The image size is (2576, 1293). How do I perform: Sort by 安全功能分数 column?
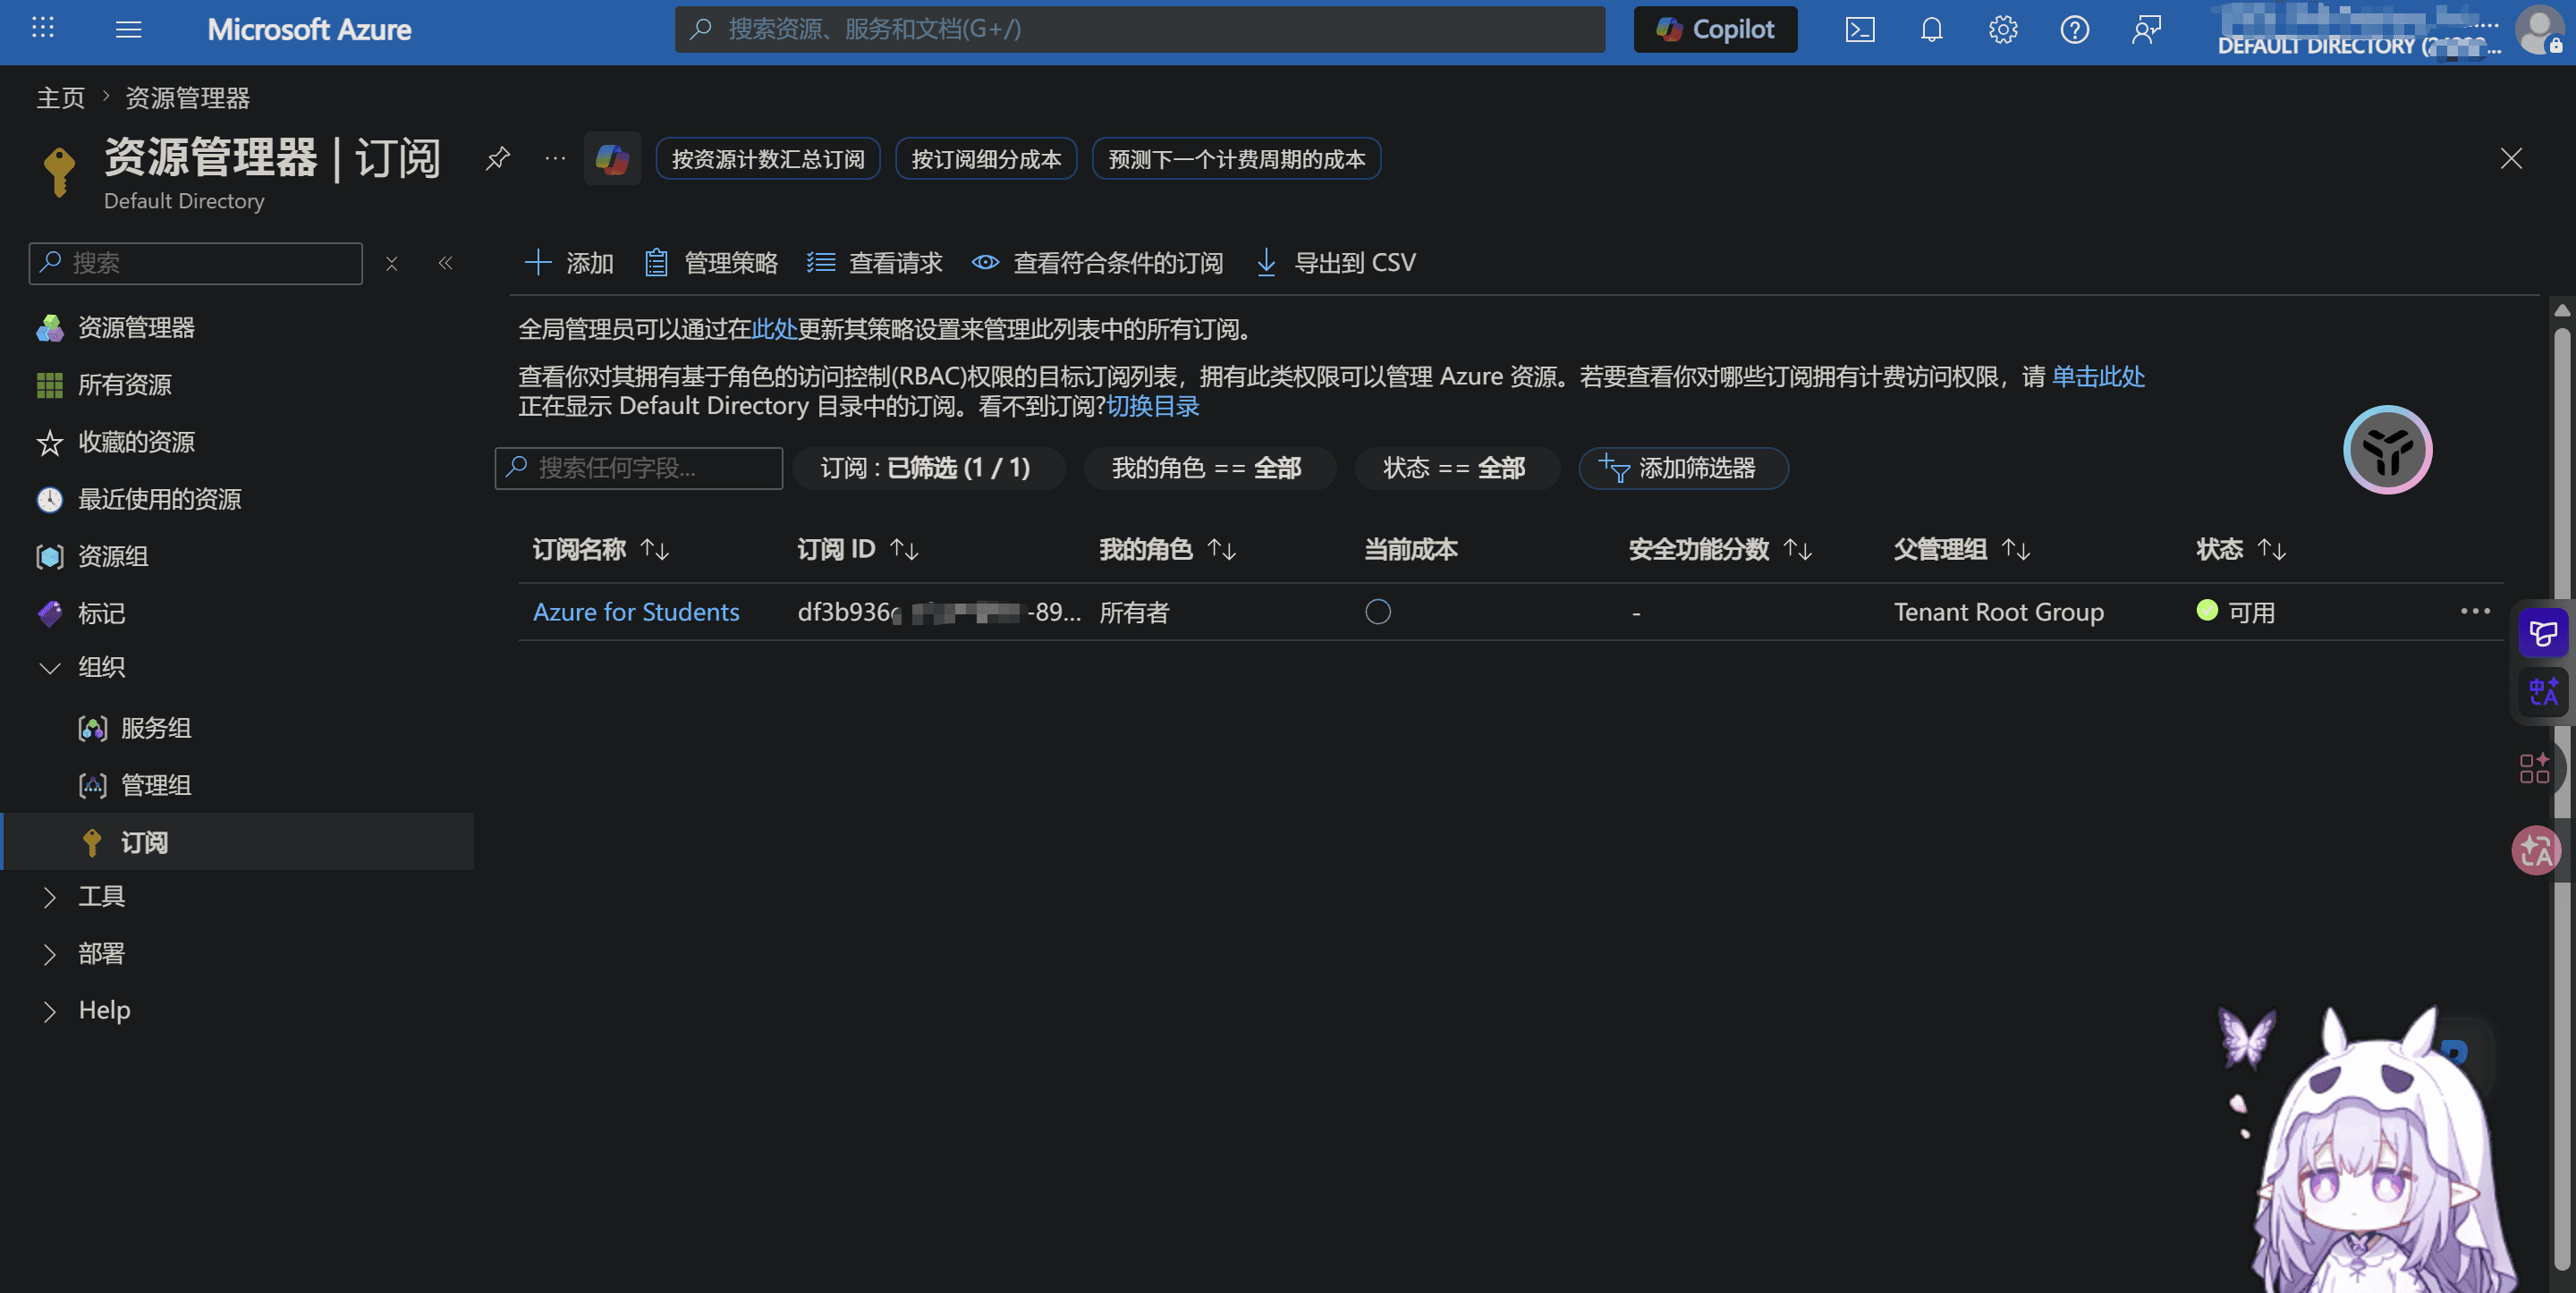(1720, 549)
